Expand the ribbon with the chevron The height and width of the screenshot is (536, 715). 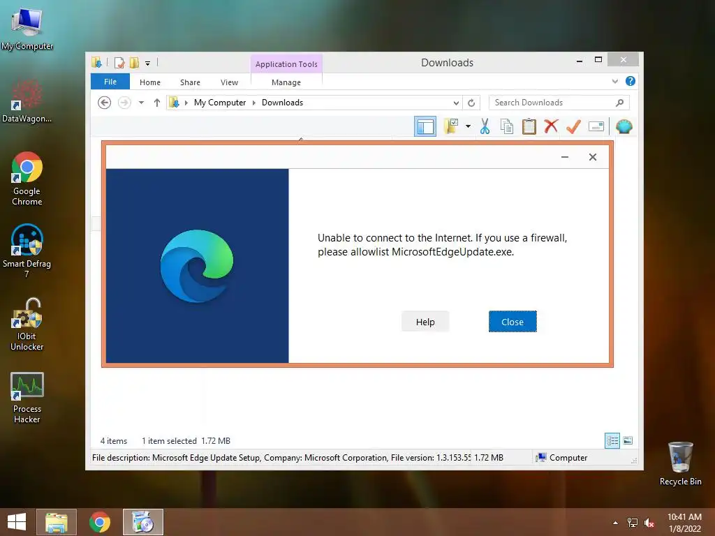coord(614,82)
